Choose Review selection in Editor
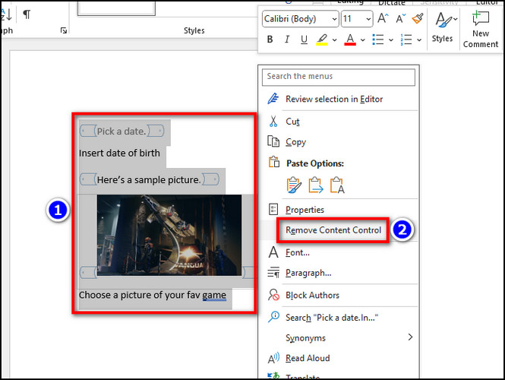Screen dimensions: 505x380 (339, 99)
